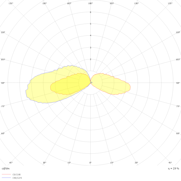Click the C0/C180 legend label
This screenshot has width=181, height=181.
click(17, 175)
